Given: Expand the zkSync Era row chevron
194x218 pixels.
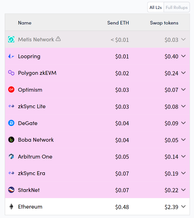Looking at the screenshot, I should tap(183, 173).
